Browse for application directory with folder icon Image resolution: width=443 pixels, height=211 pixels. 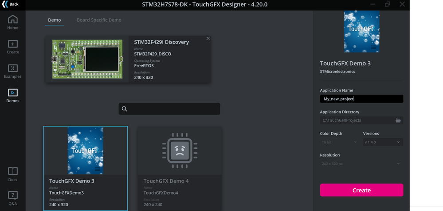point(398,120)
